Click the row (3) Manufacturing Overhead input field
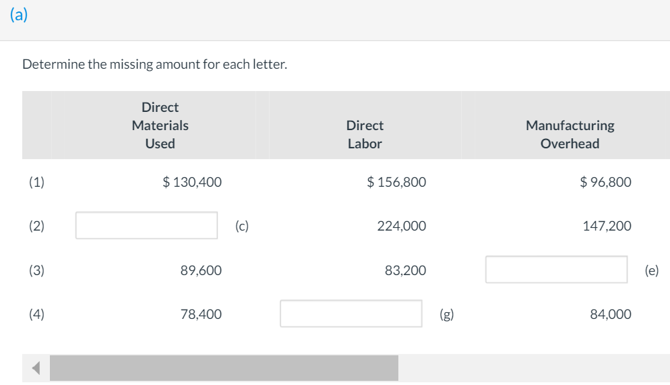 click(x=556, y=270)
